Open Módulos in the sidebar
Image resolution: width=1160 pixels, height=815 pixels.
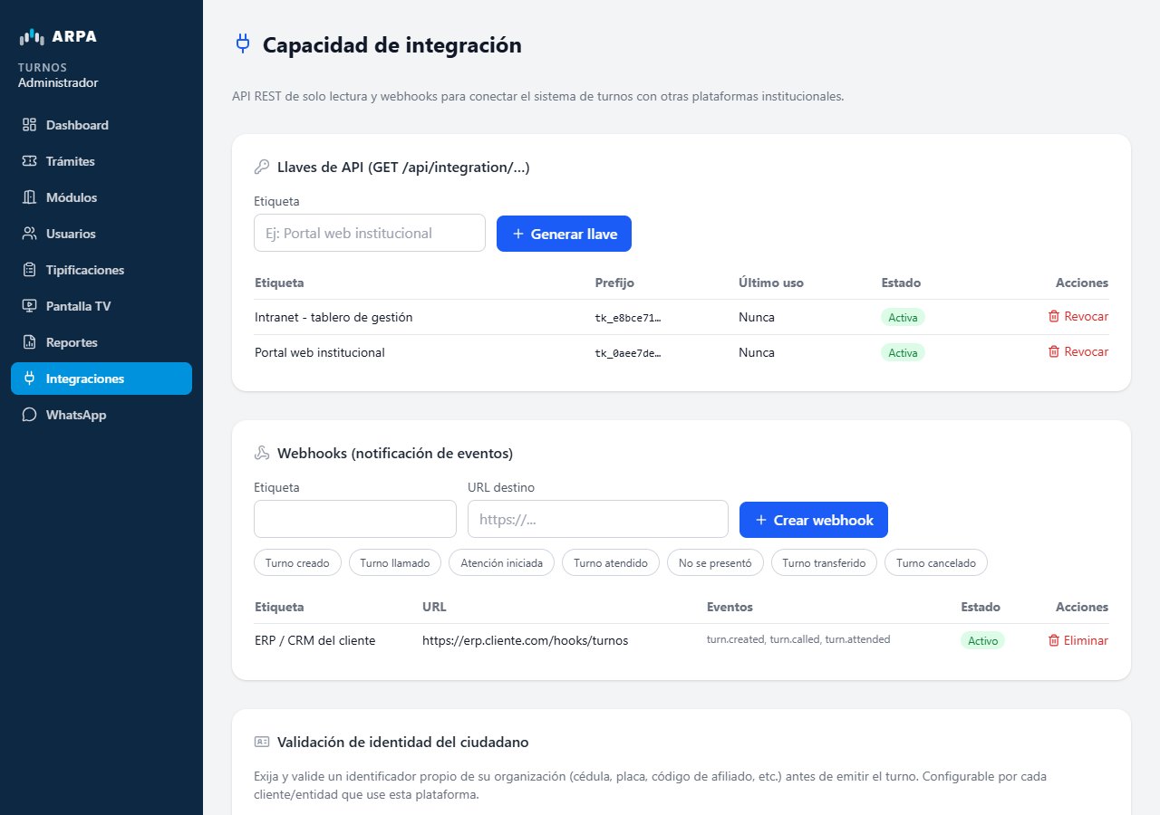click(101, 197)
